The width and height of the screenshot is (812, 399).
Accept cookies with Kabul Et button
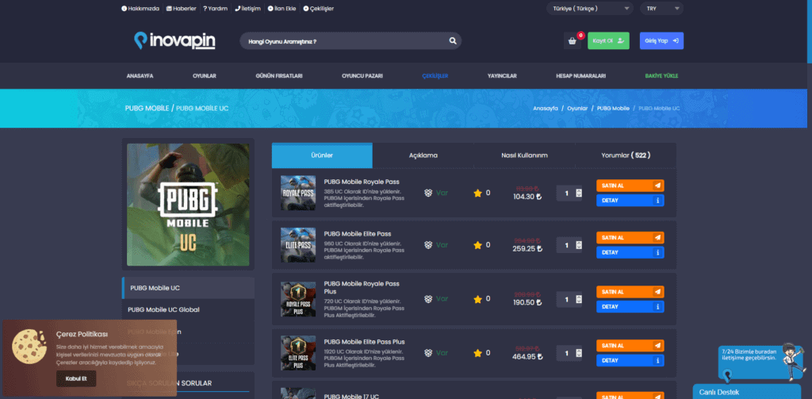click(x=76, y=379)
